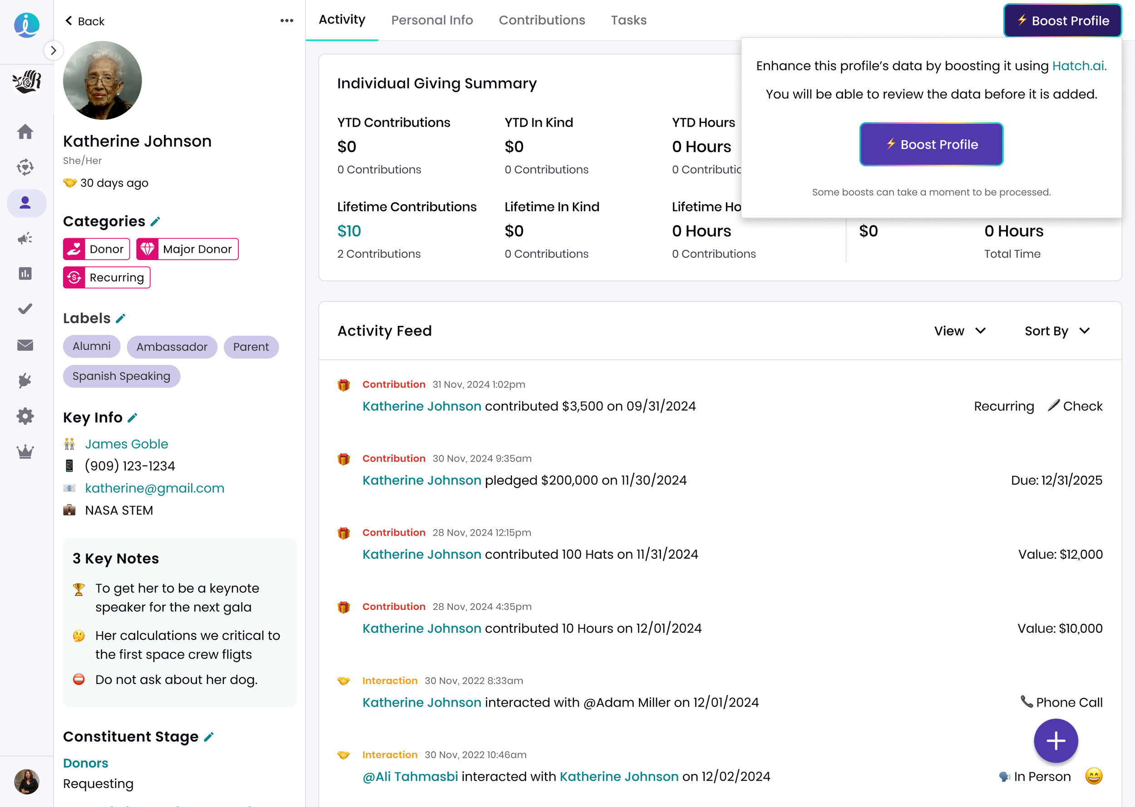Open the View dropdown in Activity Feed
Viewport: 1135px width, 807px height.
[960, 331]
